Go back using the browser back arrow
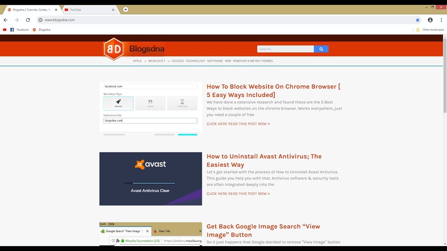The image size is (447, 251). coord(6,20)
